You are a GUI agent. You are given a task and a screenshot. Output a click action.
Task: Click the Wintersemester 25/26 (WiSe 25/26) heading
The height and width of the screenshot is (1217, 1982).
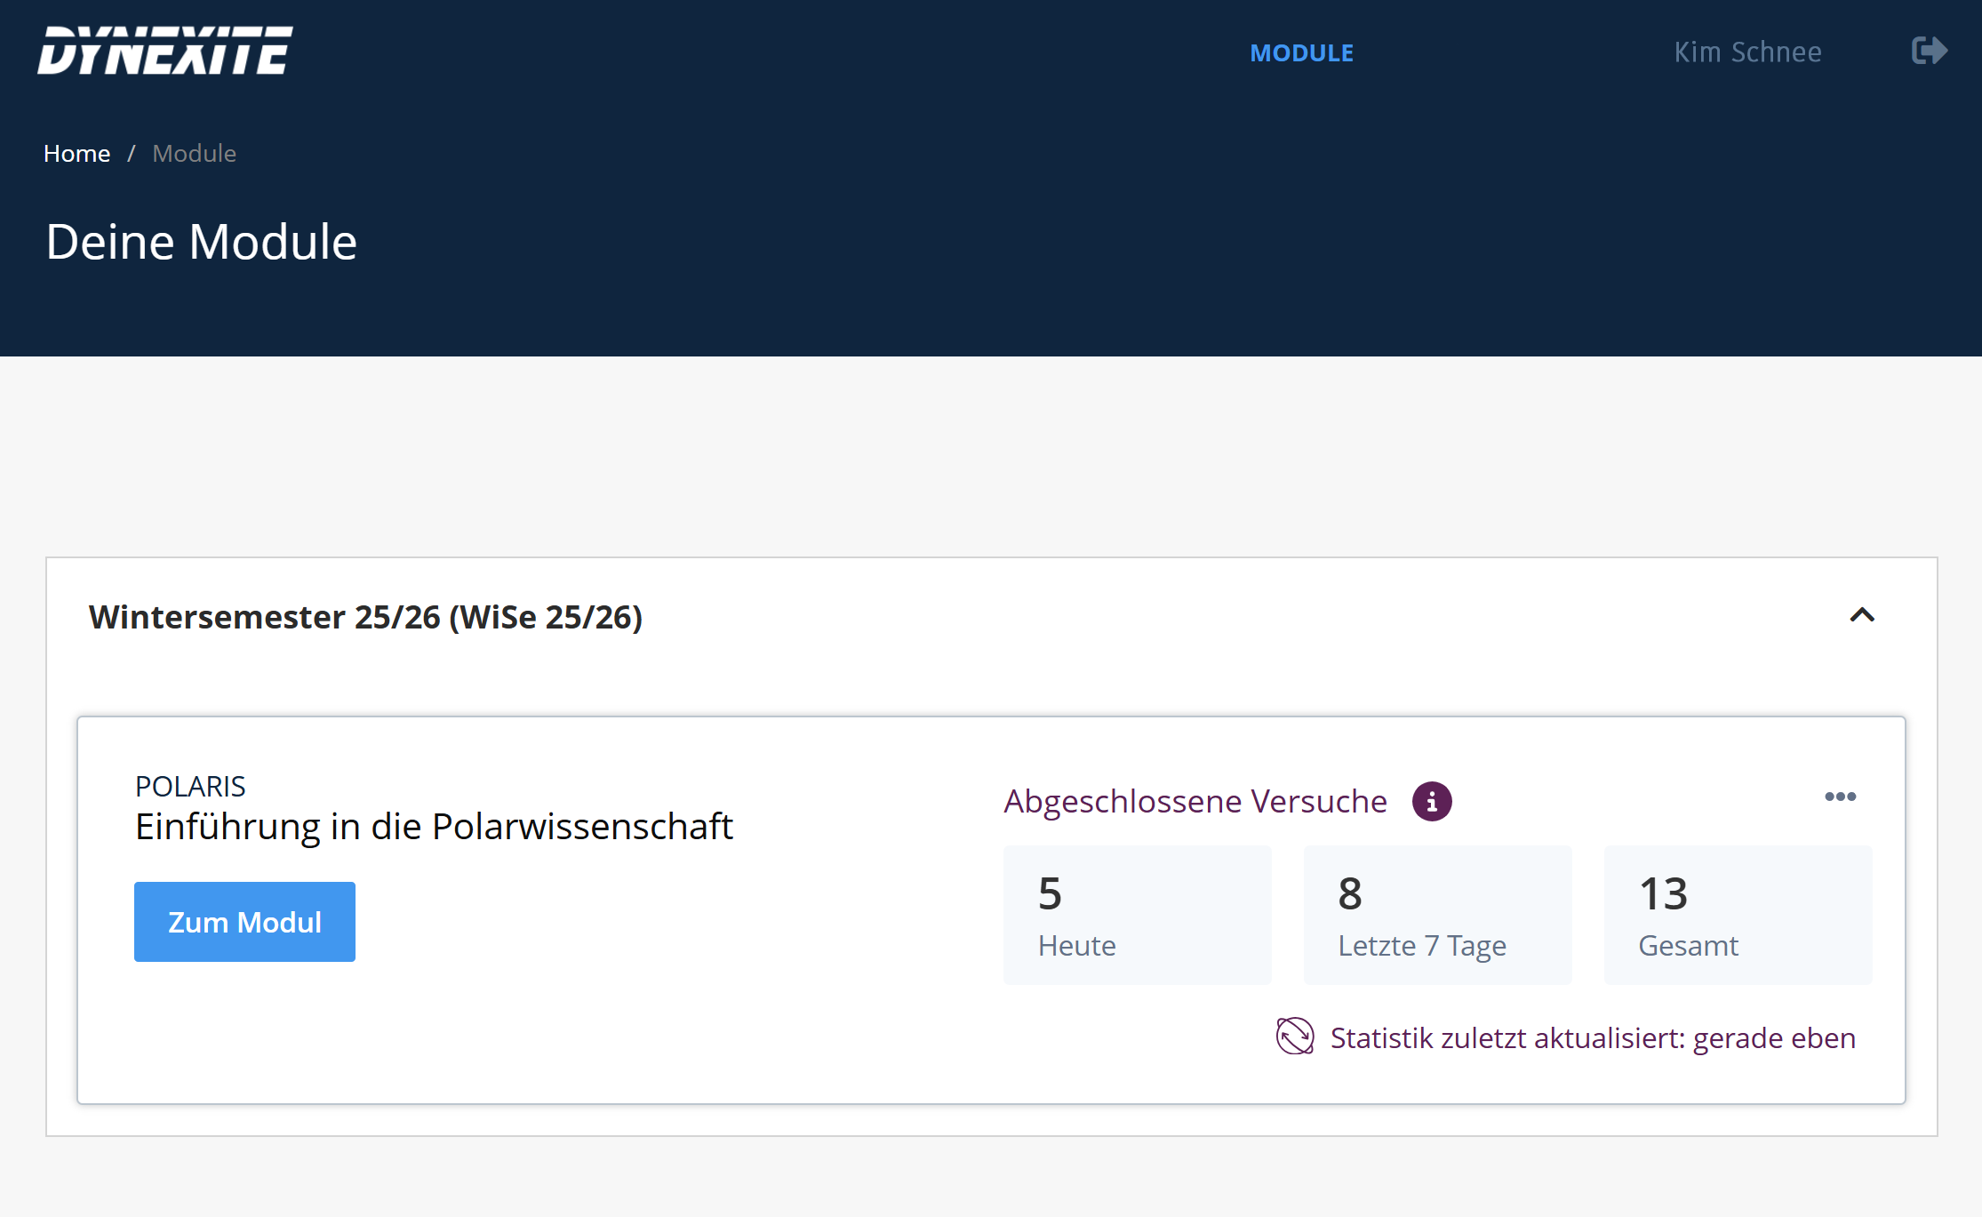click(365, 617)
